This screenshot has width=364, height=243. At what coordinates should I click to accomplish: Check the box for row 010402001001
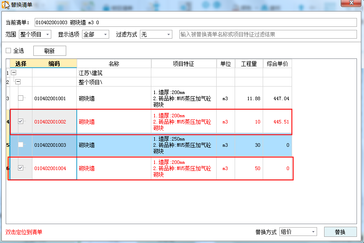pos(21,98)
